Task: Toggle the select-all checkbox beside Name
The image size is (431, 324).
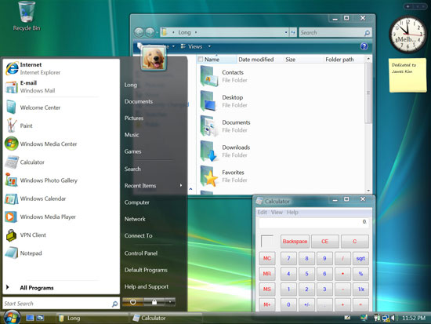Action: [x=201, y=59]
